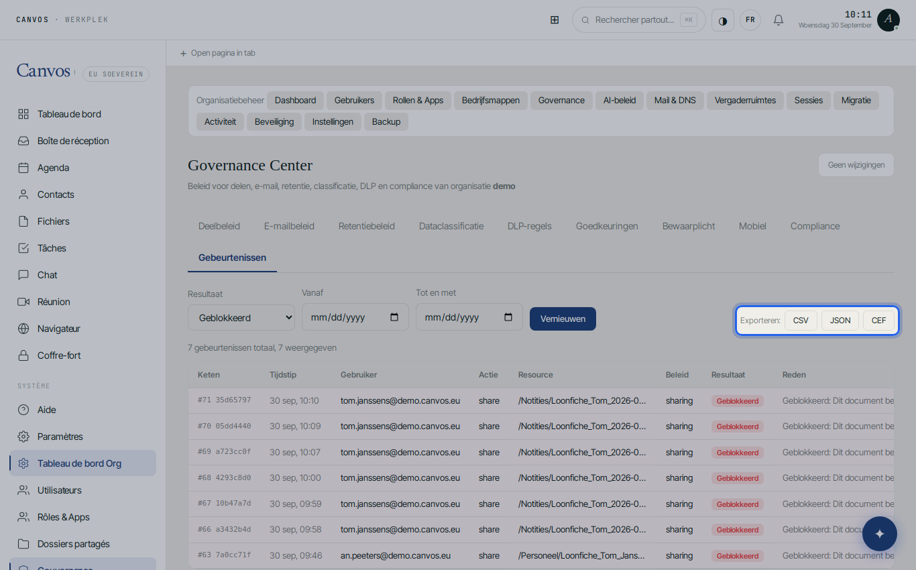Viewport: 916px width, 570px height.
Task: Select the Retentiebeleid tab
Action: 367,226
